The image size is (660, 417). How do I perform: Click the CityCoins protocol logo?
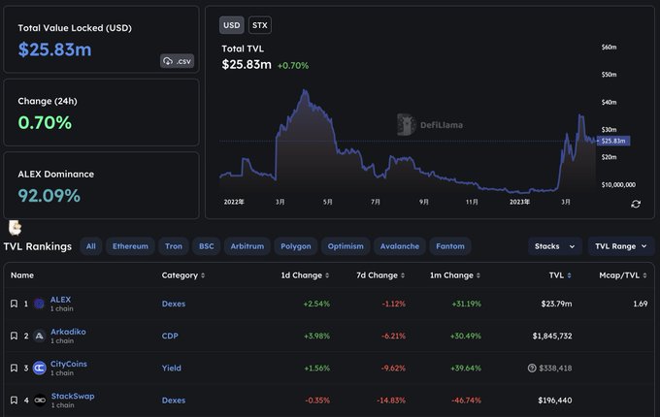39,368
